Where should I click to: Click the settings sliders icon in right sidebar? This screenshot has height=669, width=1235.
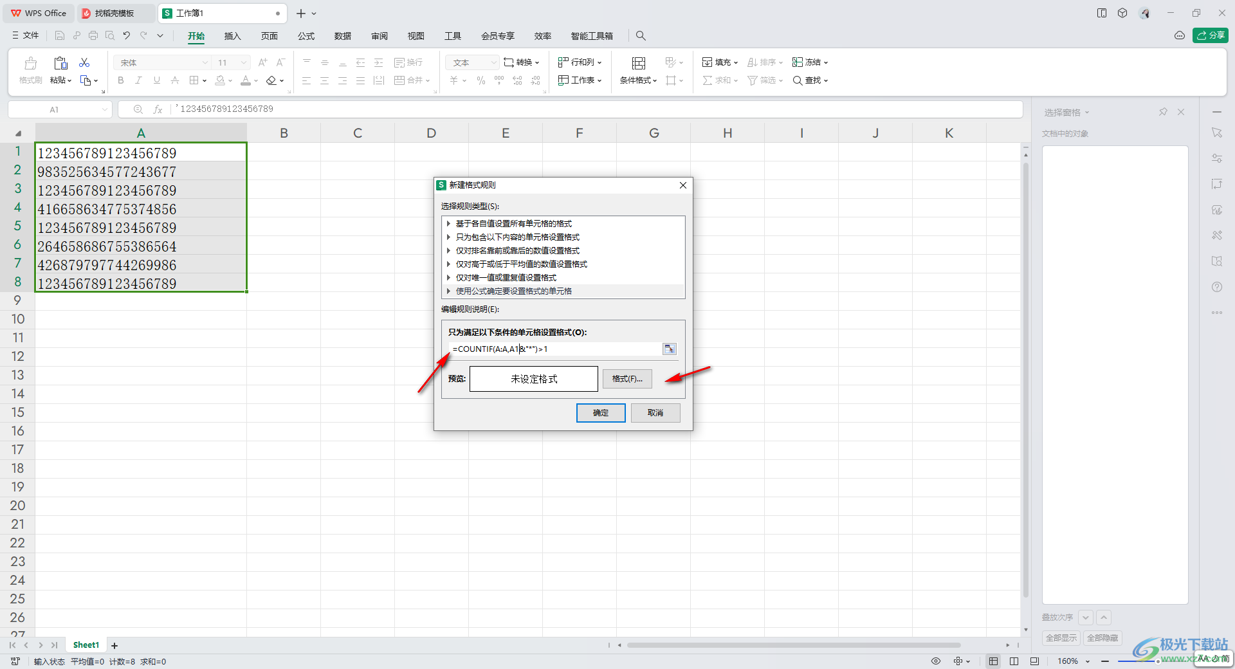[x=1217, y=158]
